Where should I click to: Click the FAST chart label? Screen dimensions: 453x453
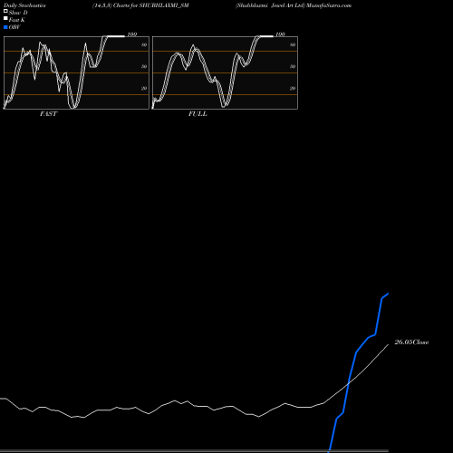tap(48, 114)
